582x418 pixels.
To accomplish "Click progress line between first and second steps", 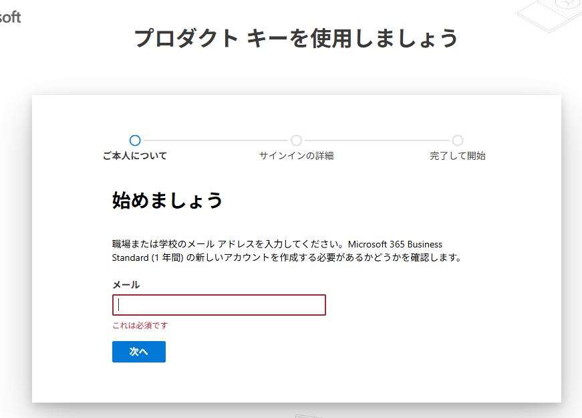I will [215, 140].
